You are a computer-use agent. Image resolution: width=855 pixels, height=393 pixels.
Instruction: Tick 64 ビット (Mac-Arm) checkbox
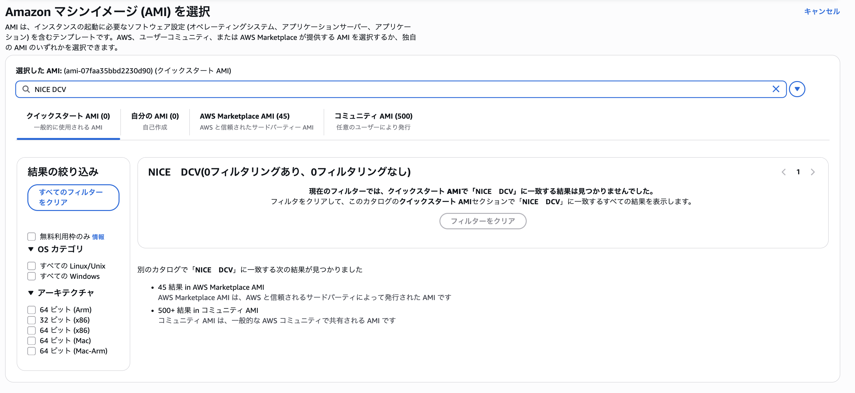pos(32,351)
